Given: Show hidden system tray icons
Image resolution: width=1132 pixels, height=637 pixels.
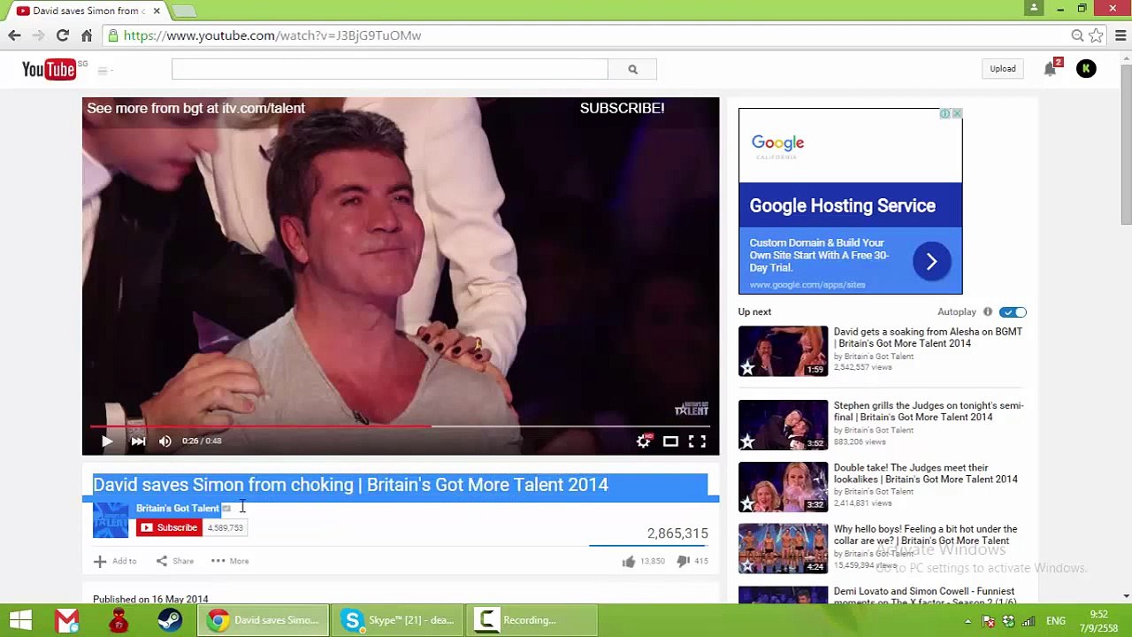Looking at the screenshot, I should [968, 620].
